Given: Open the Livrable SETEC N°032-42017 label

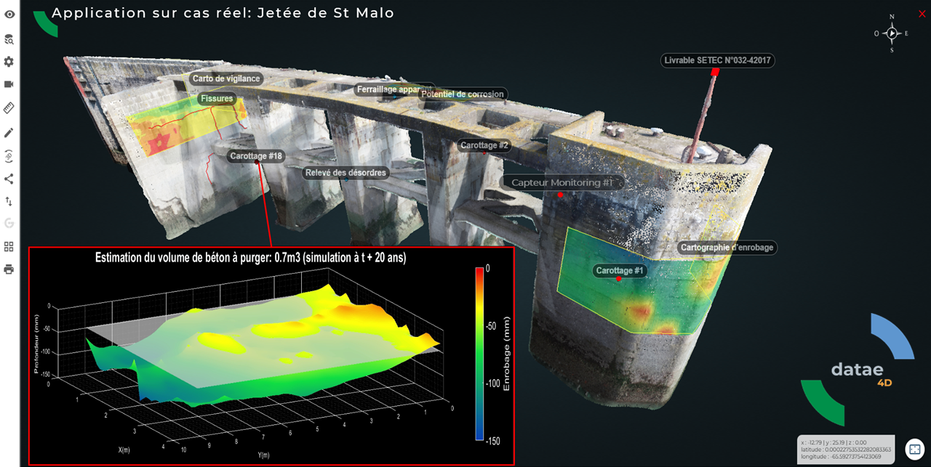Looking at the screenshot, I should [717, 60].
